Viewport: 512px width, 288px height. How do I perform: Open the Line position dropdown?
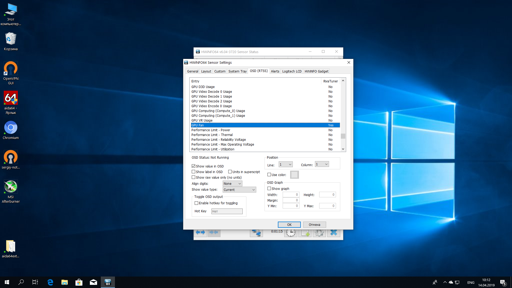point(286,165)
